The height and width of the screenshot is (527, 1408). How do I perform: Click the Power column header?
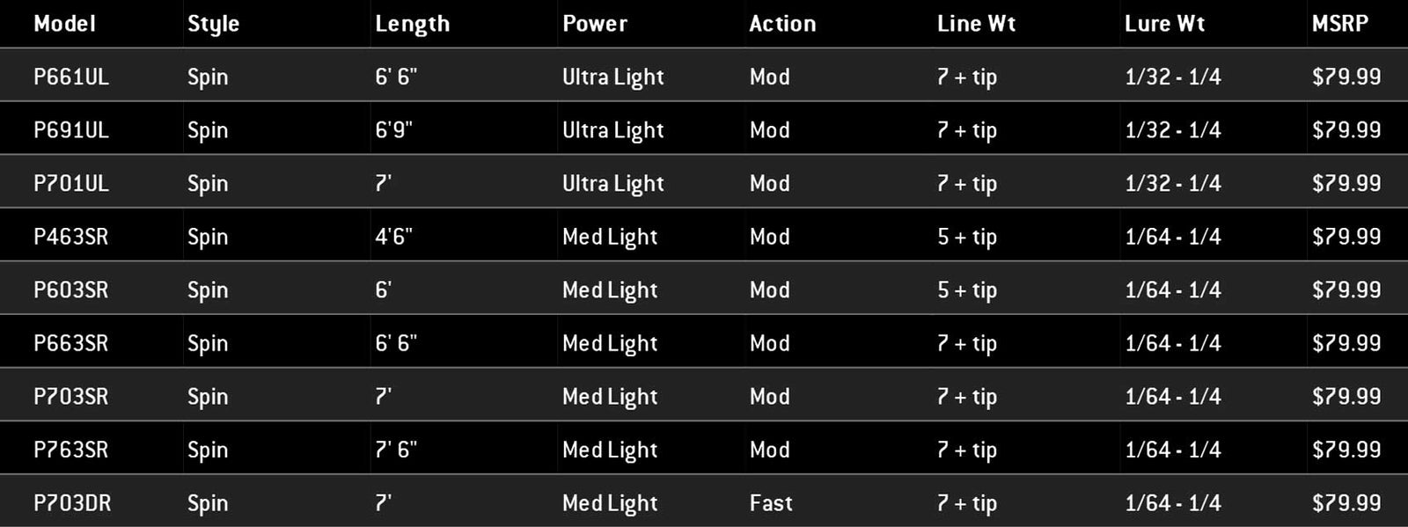click(x=595, y=24)
